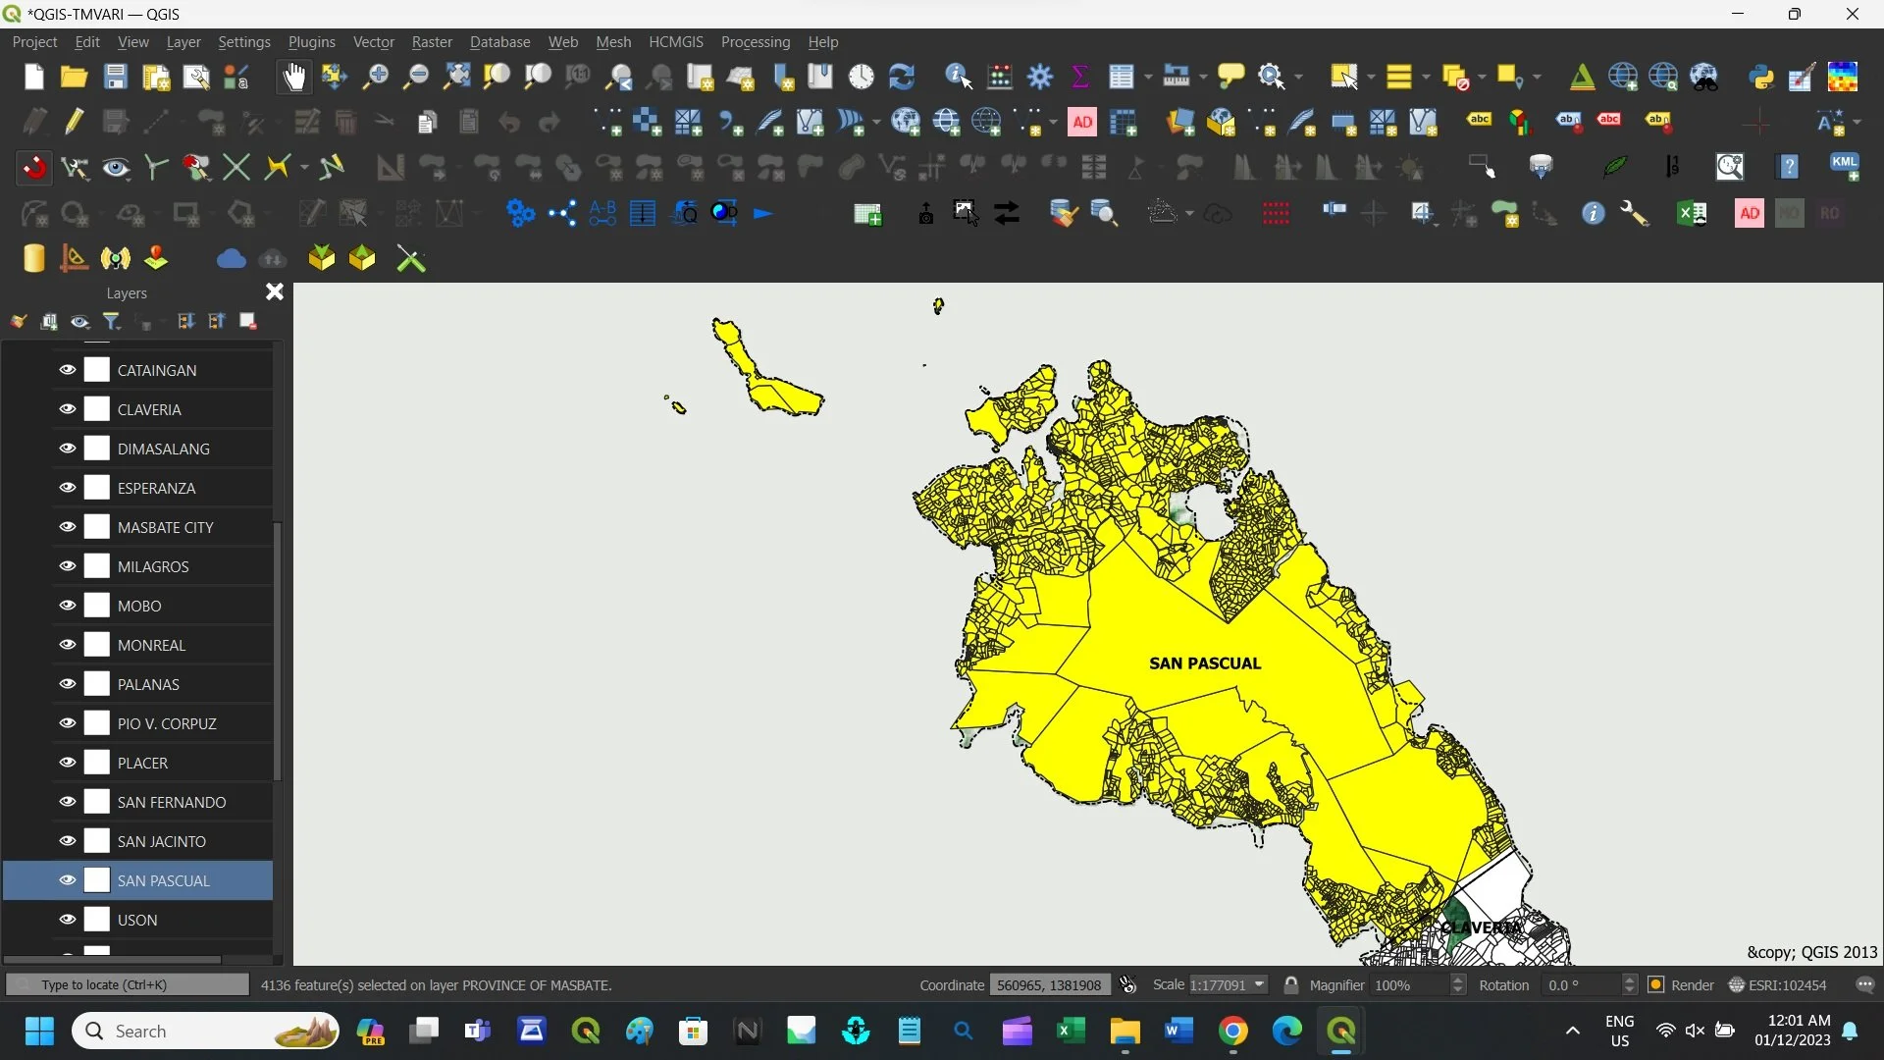Click the Zoom In magnifier tool
Viewport: 1884px width, 1060px height.
(375, 77)
